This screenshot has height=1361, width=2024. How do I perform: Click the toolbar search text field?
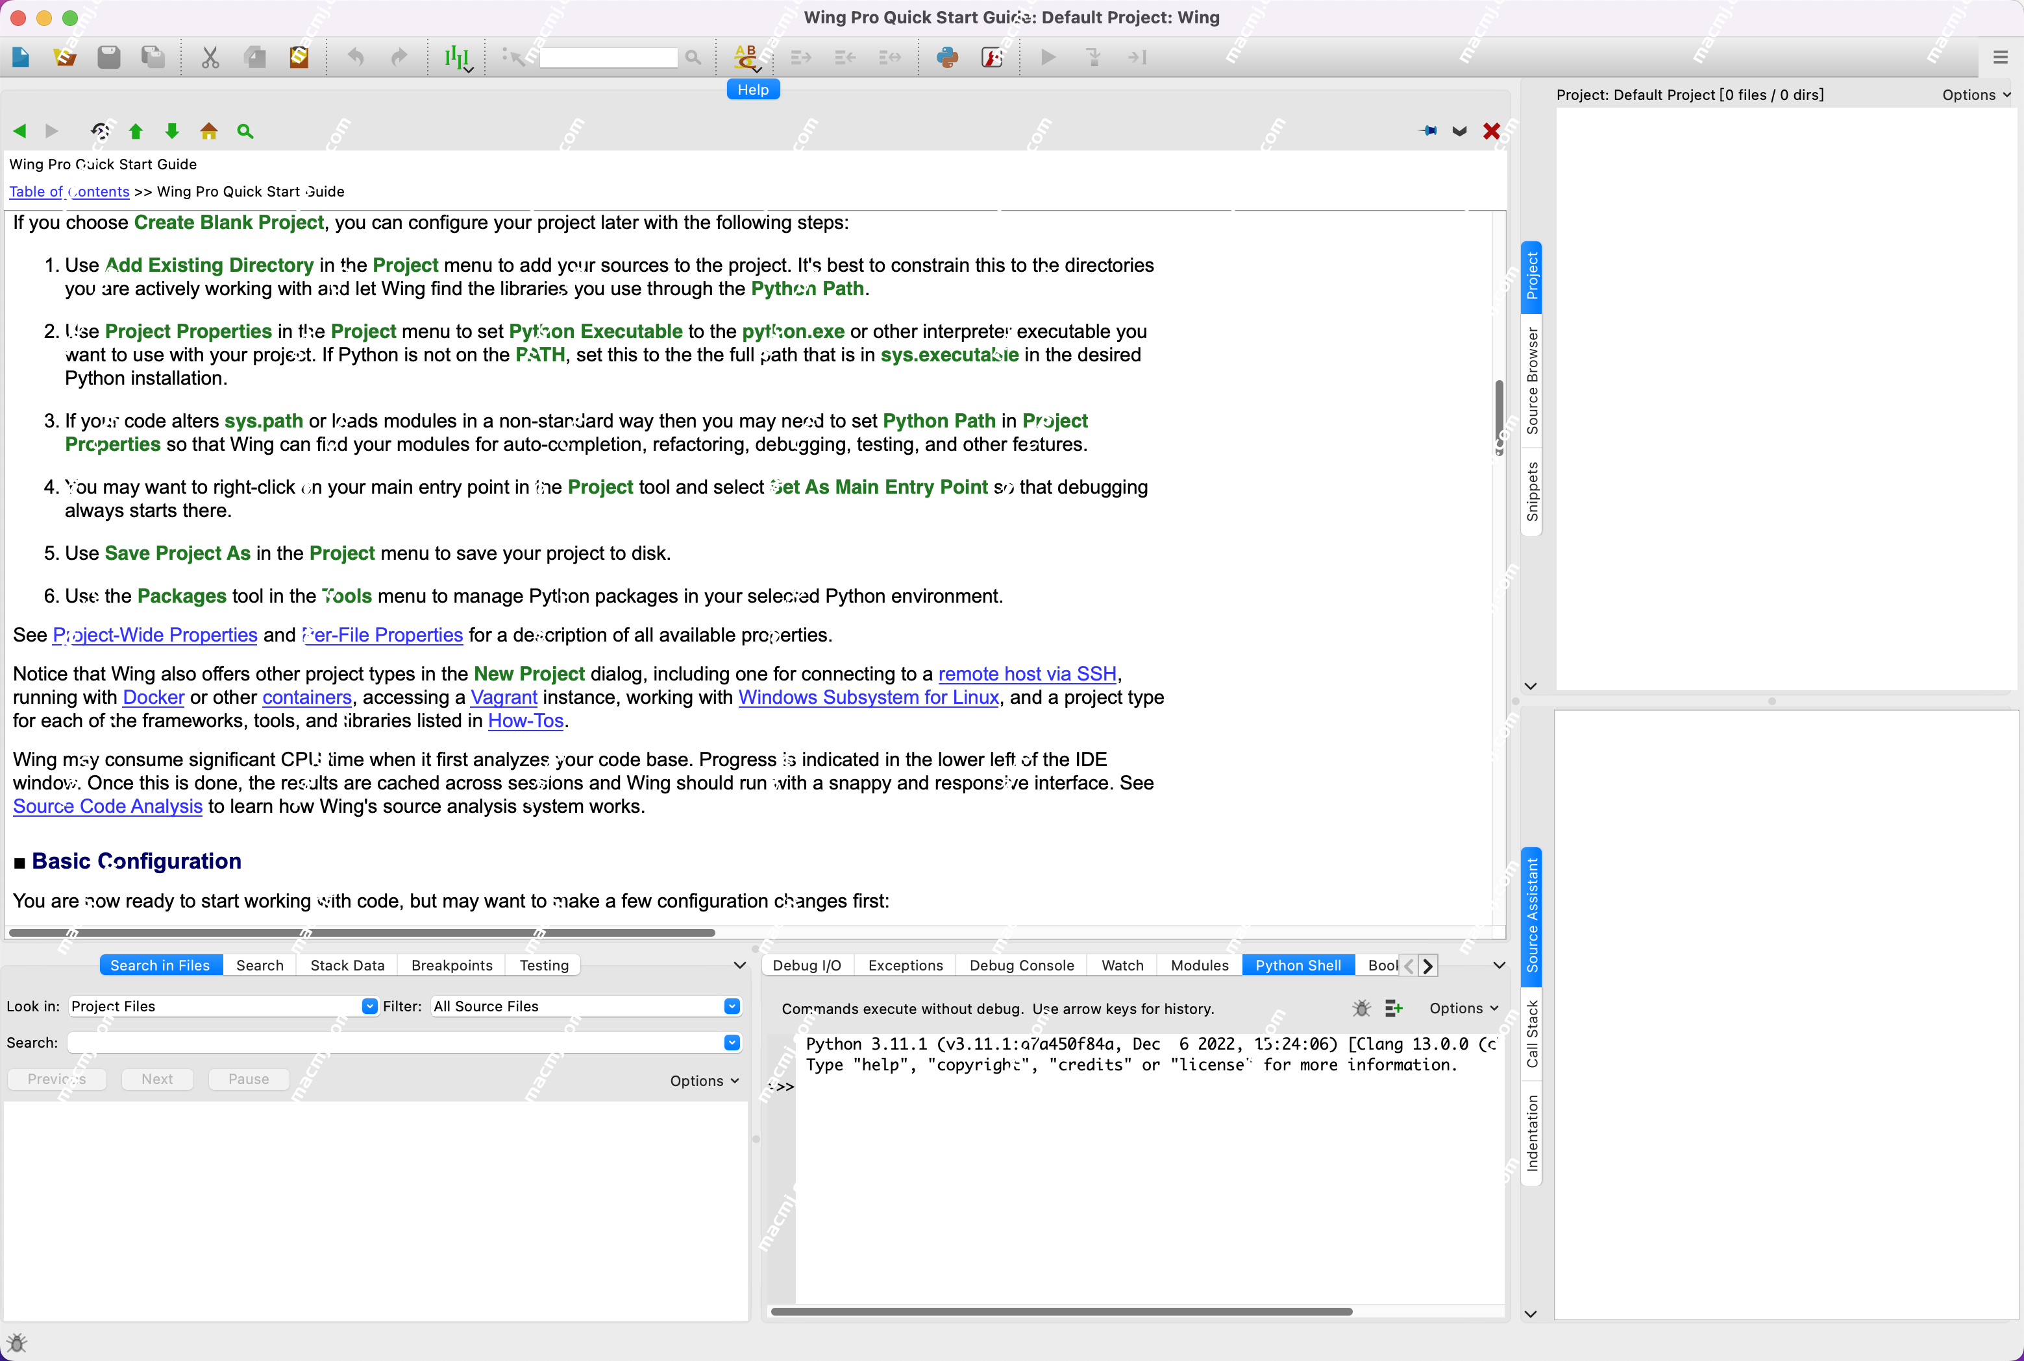[x=608, y=57]
